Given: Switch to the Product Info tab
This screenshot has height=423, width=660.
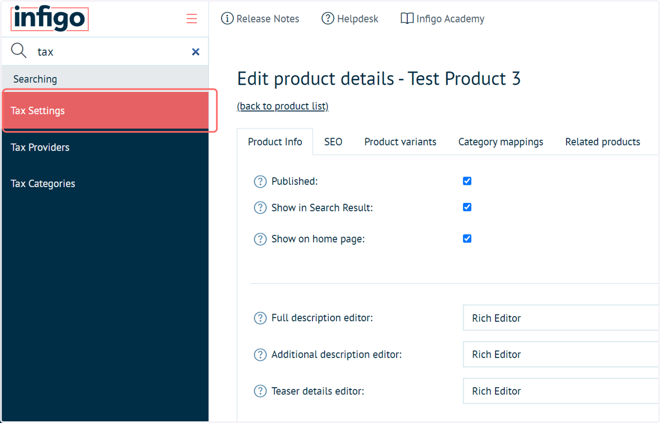Looking at the screenshot, I should pos(275,142).
